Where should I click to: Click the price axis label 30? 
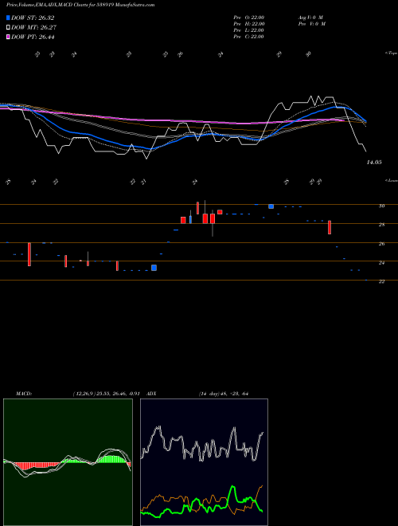click(381, 206)
